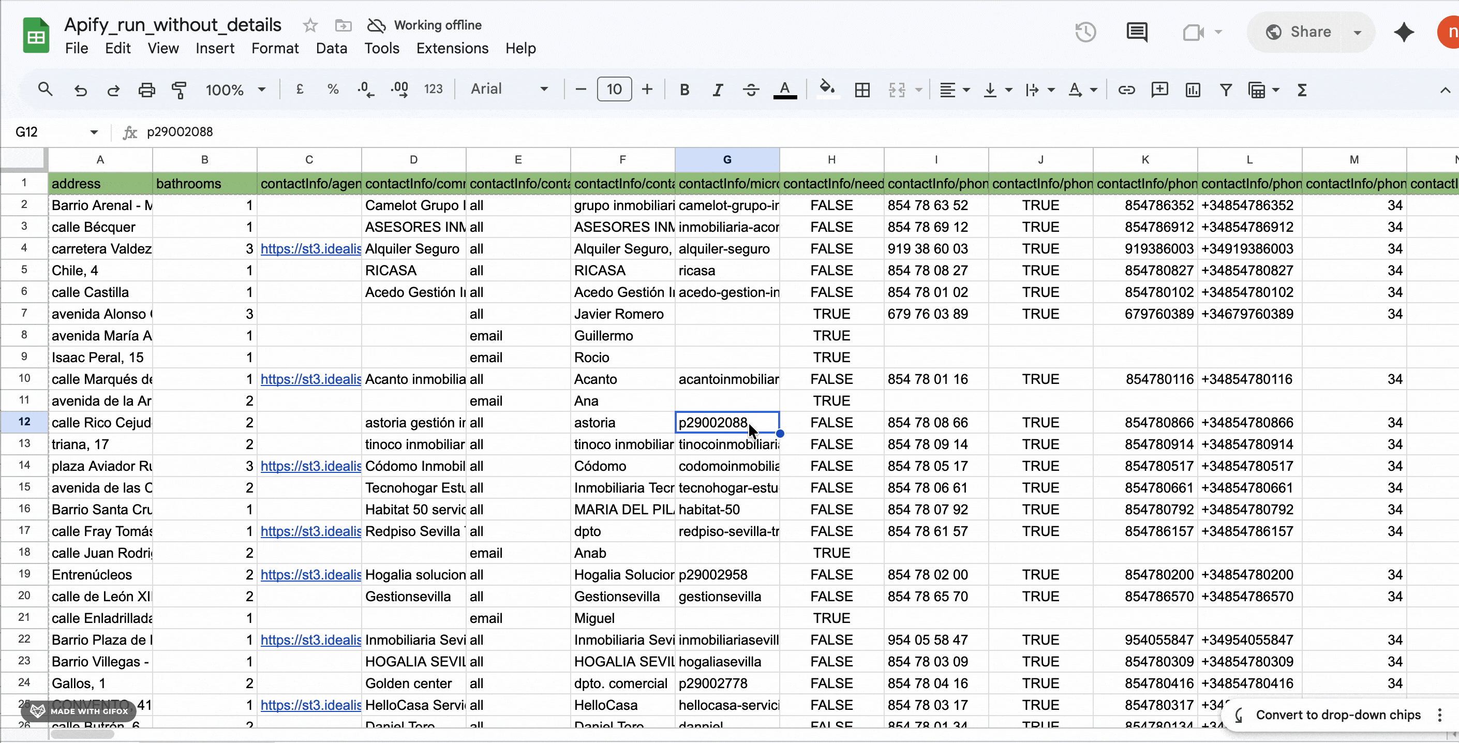Click Working offline cloud status
1459x743 pixels.
[425, 25]
